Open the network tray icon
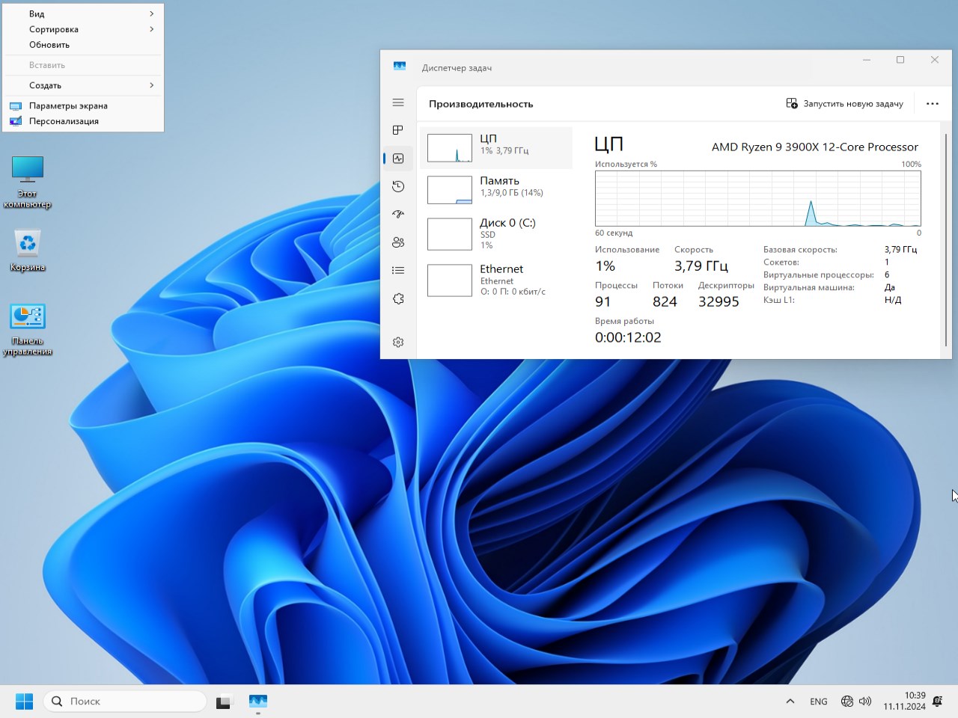Viewport: 958px width, 718px height. [x=847, y=702]
